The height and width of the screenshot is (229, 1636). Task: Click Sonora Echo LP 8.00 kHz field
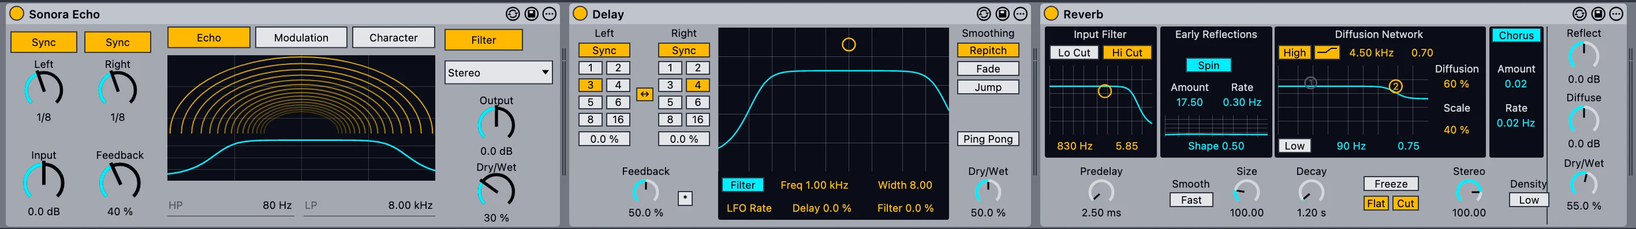point(369,205)
